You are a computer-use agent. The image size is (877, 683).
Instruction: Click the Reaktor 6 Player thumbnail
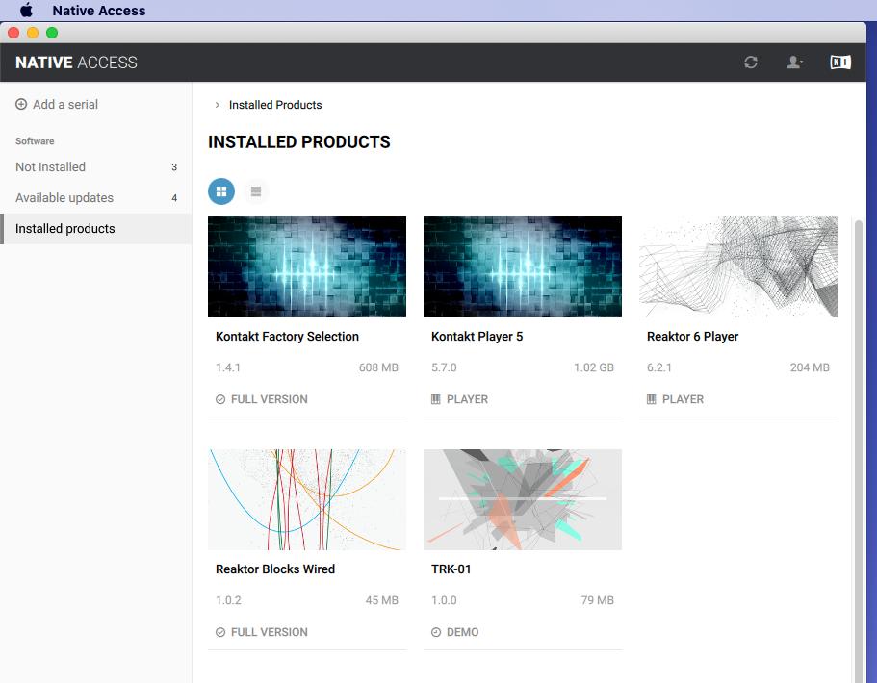click(738, 266)
